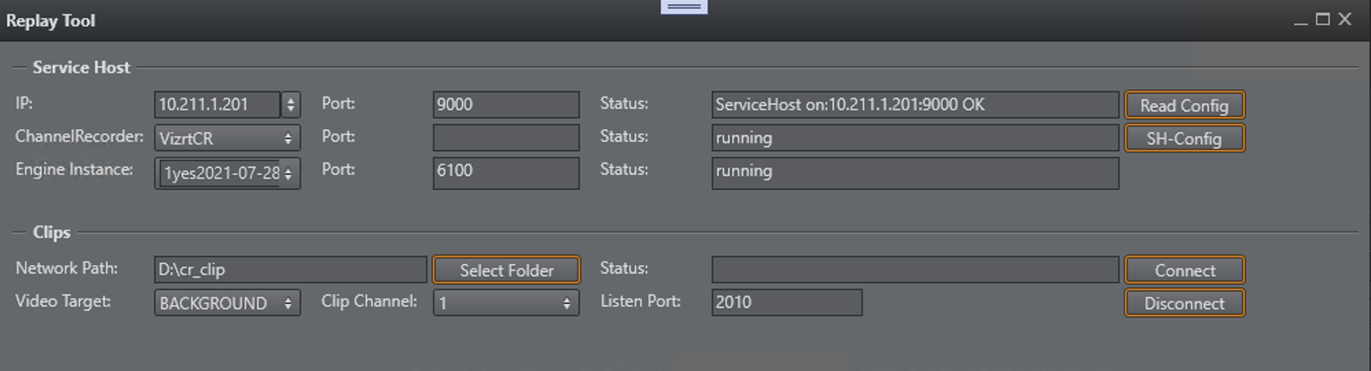Image resolution: width=1371 pixels, height=371 pixels.
Task: Click the empty ChannelRecorder port field
Action: [x=506, y=137]
